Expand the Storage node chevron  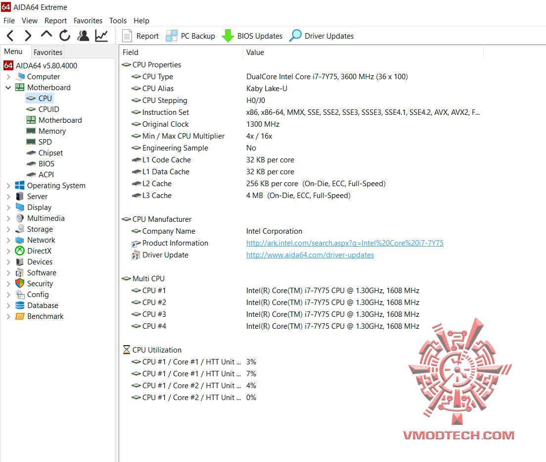click(8, 229)
